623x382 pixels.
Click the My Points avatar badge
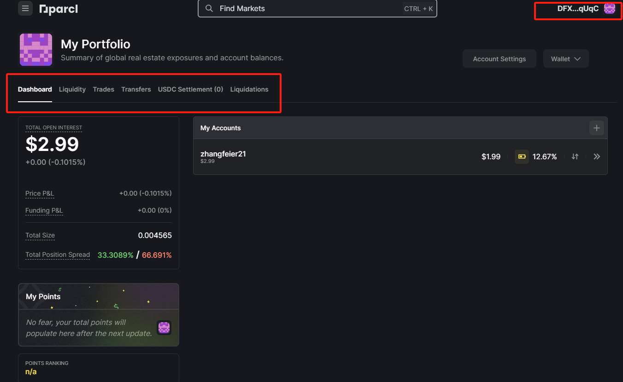(x=164, y=328)
